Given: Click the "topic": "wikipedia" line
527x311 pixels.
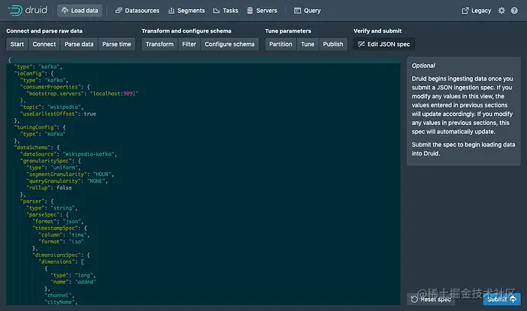Looking at the screenshot, I should tap(52, 107).
